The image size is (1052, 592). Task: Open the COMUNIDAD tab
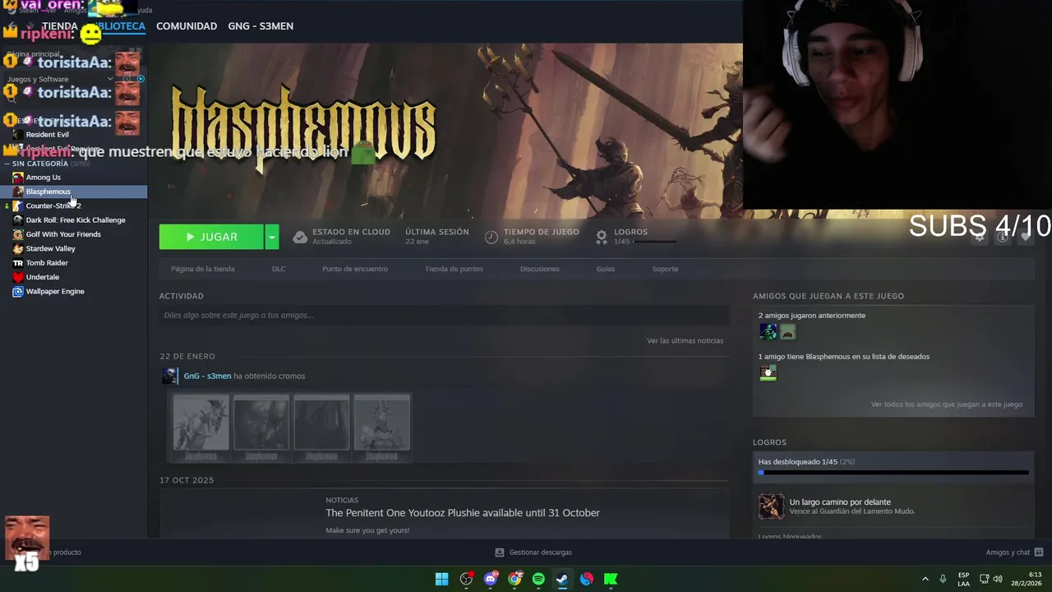(x=187, y=26)
